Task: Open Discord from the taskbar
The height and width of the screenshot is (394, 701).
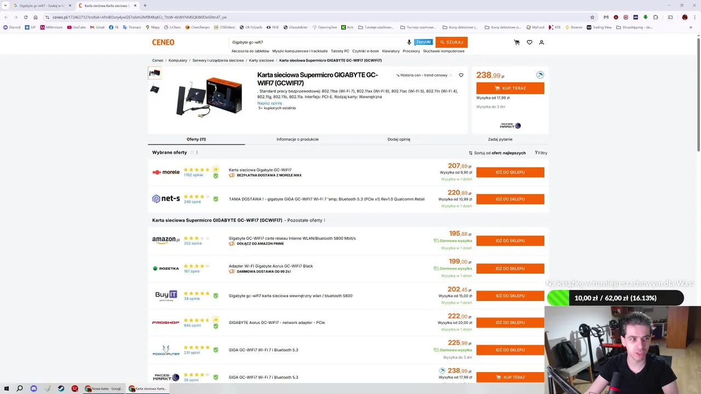Action: click(x=33, y=389)
